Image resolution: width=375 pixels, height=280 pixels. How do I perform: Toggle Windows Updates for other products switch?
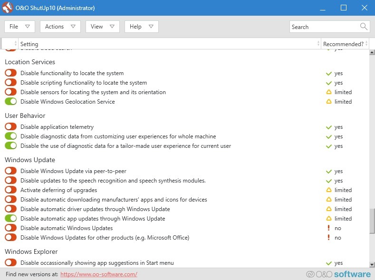coord(11,237)
